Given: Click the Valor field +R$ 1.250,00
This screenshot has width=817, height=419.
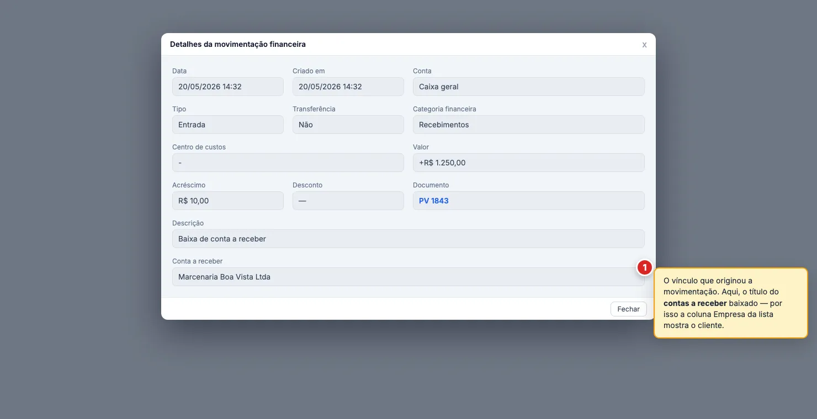Looking at the screenshot, I should coord(529,163).
